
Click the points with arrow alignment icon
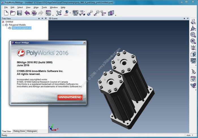click(59, 13)
